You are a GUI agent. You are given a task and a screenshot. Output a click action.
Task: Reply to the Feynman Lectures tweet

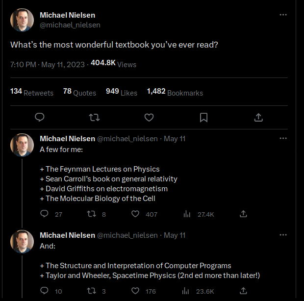tap(44, 214)
